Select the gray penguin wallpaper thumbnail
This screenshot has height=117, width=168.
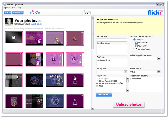(14, 37)
